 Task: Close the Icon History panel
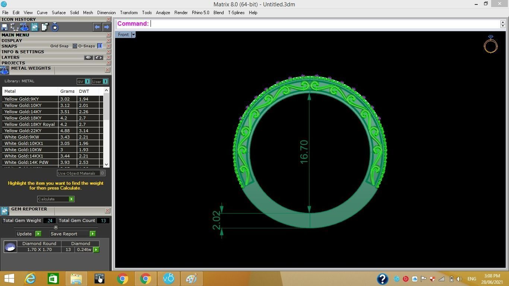(x=108, y=19)
